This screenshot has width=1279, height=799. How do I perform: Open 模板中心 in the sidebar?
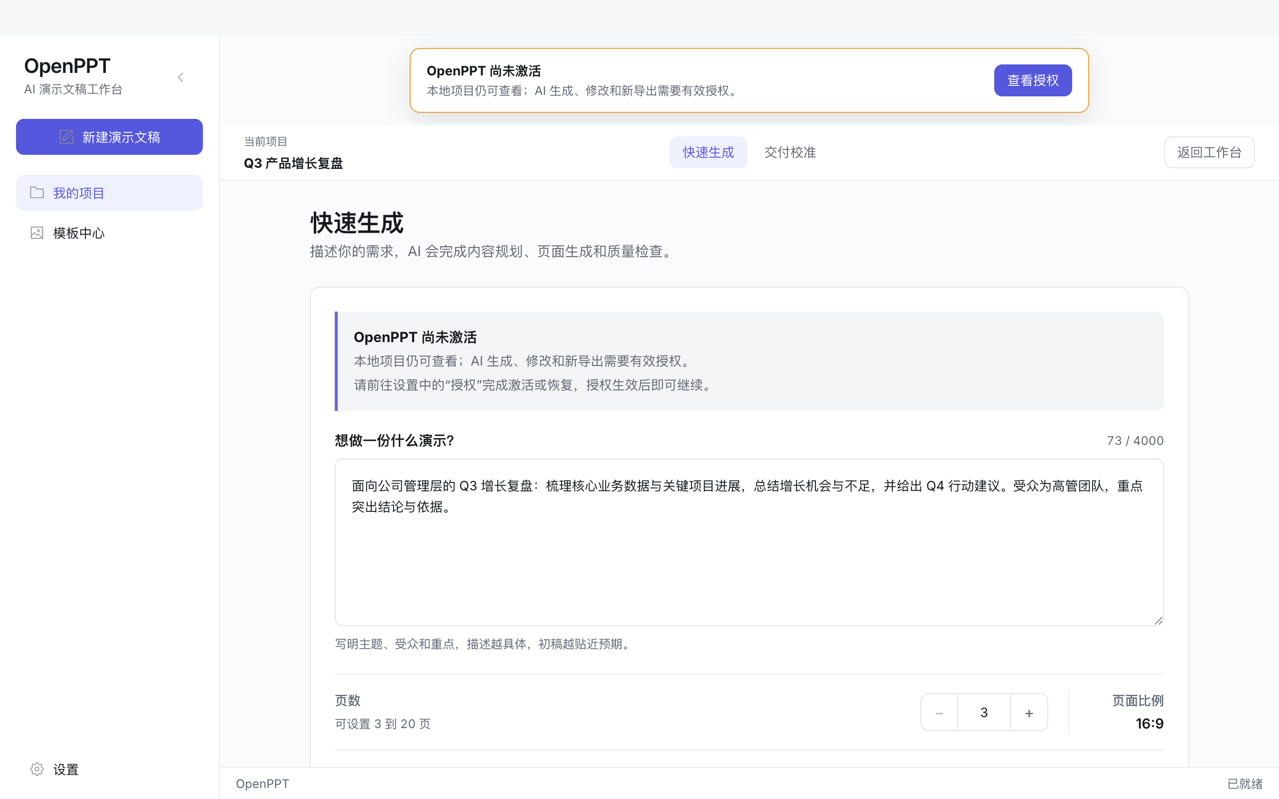point(109,233)
